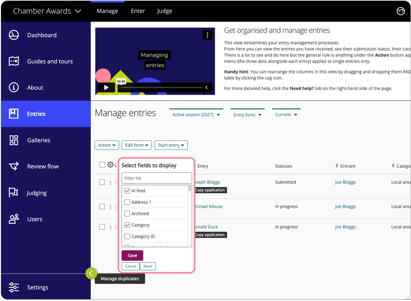Expand the Chamber Awards account dropdown

click(47, 11)
